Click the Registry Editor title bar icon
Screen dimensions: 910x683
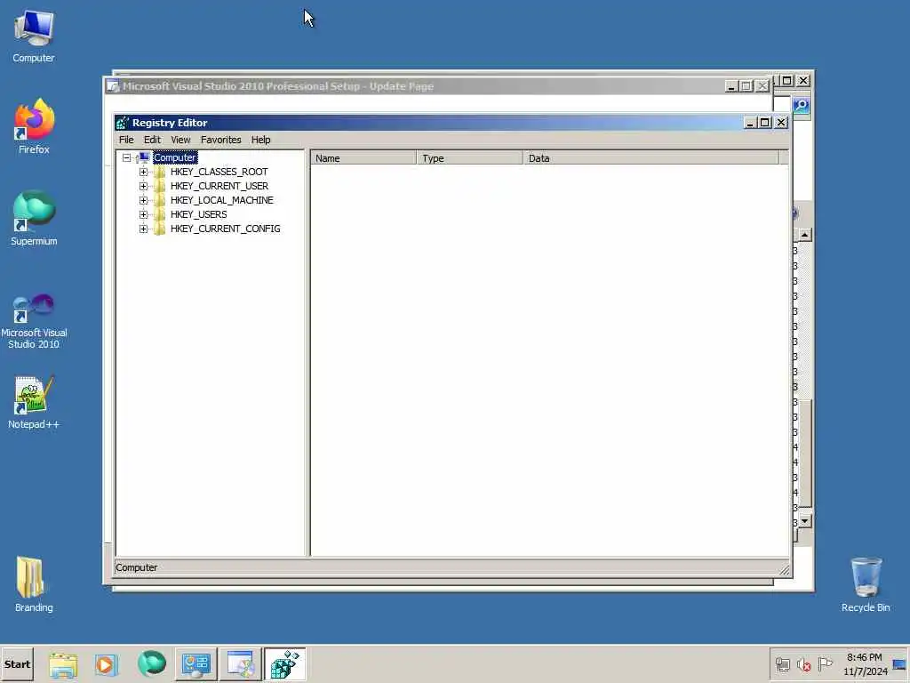point(122,123)
